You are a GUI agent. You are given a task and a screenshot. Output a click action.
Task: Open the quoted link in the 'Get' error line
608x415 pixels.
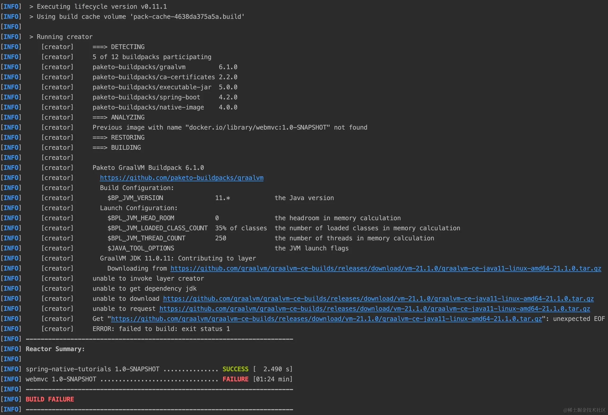coord(326,319)
